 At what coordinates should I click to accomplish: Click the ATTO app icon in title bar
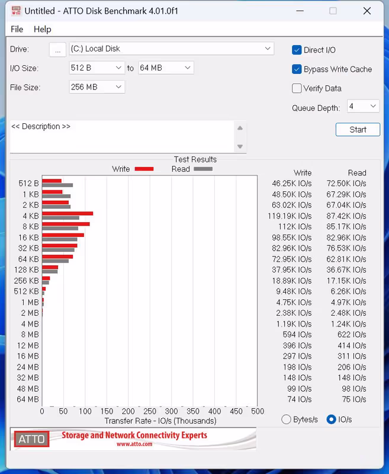(16, 11)
